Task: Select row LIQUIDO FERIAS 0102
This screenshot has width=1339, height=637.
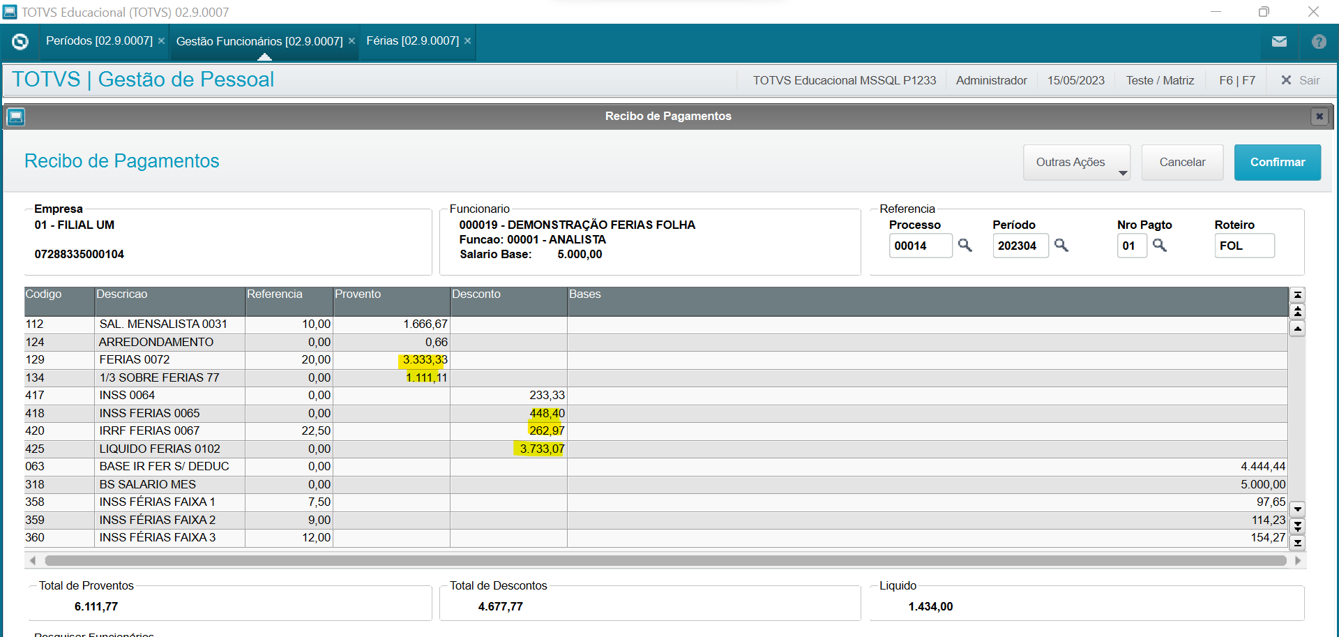Action: point(656,449)
